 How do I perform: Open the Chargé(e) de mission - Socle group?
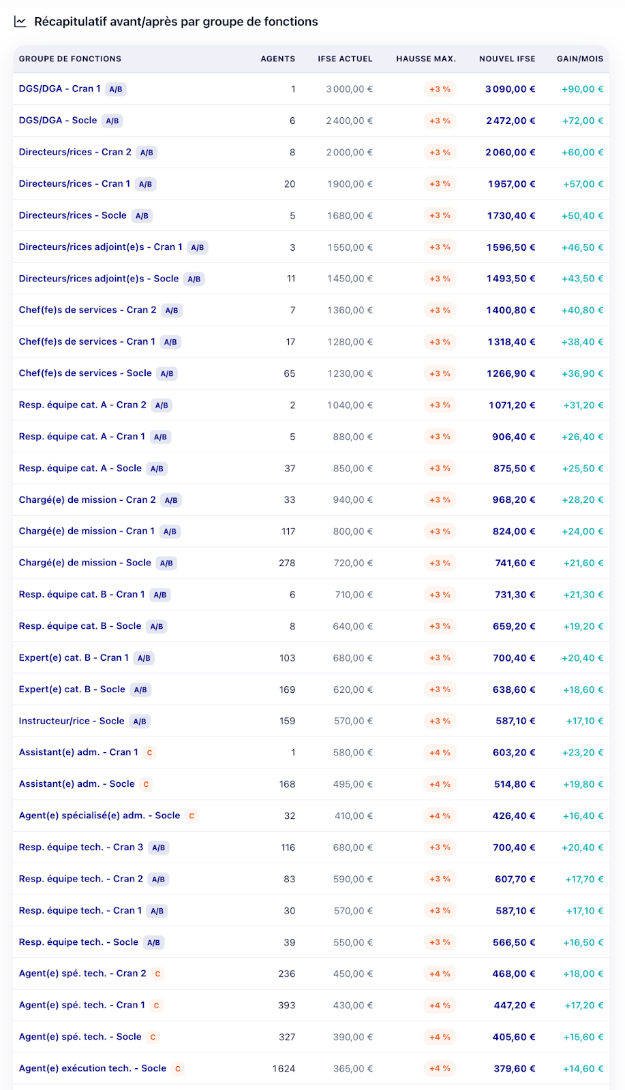tap(85, 563)
